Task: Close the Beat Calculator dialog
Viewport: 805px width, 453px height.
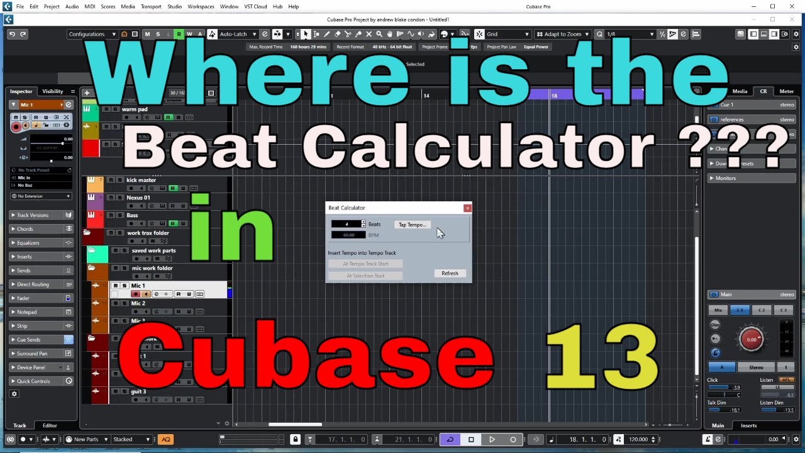Action: click(467, 208)
